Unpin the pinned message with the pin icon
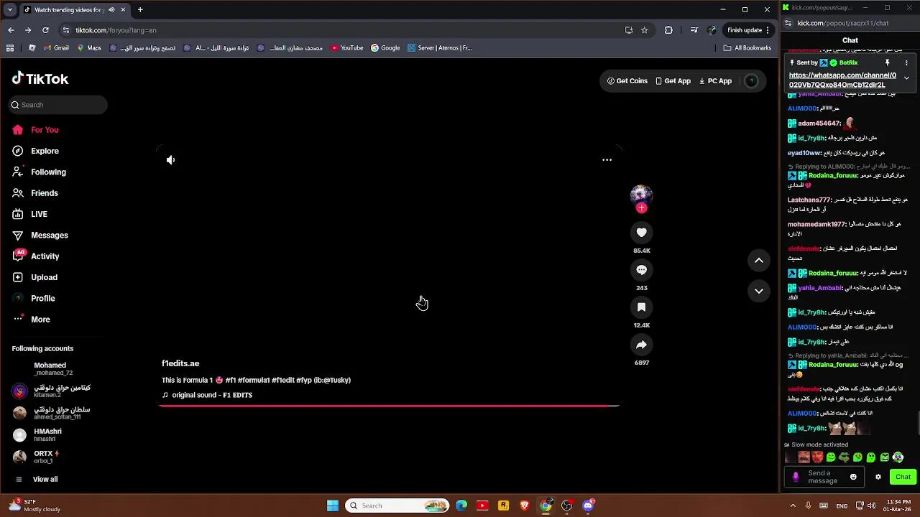Viewport: 920px width, 517px height. [x=888, y=62]
